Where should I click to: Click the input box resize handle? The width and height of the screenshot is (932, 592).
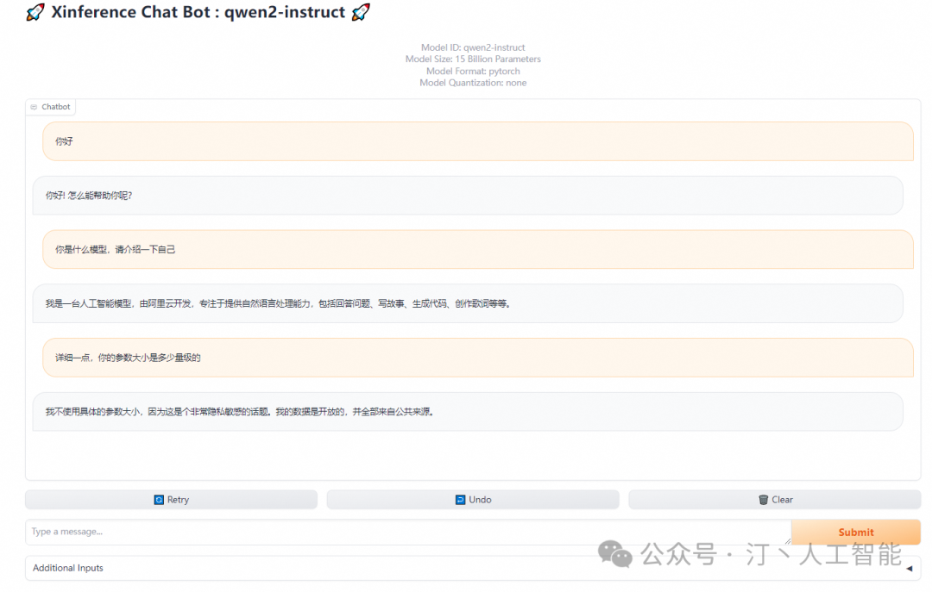click(x=788, y=541)
